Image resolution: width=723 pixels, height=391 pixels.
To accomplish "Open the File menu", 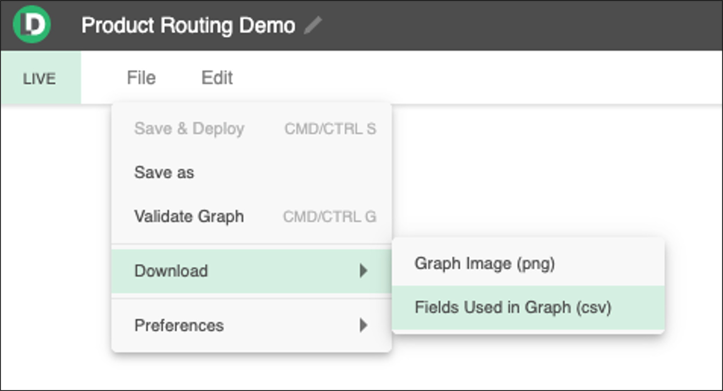I will point(141,78).
